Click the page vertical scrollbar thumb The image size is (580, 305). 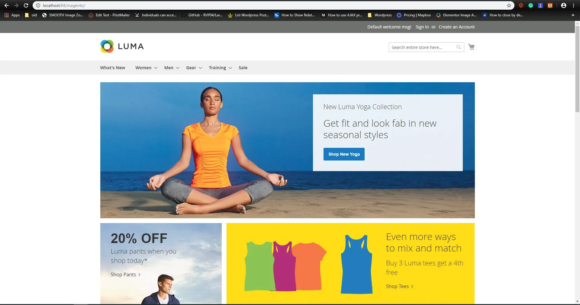(577, 69)
